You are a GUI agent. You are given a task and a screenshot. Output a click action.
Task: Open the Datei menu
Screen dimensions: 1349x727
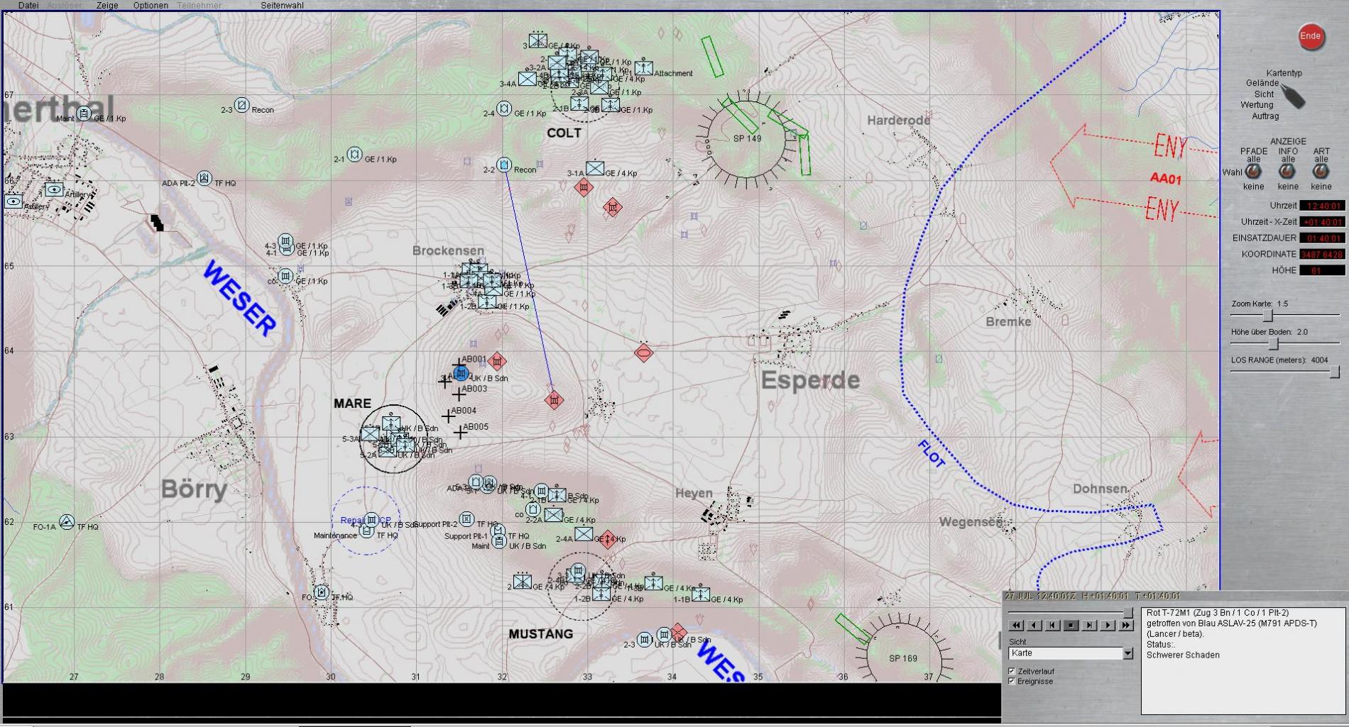click(28, 6)
